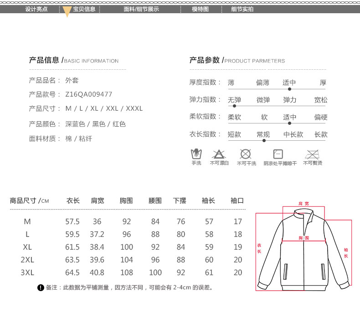This screenshot has height=323, width=360.
Task: Click the product name value 外套
Action: (72, 80)
